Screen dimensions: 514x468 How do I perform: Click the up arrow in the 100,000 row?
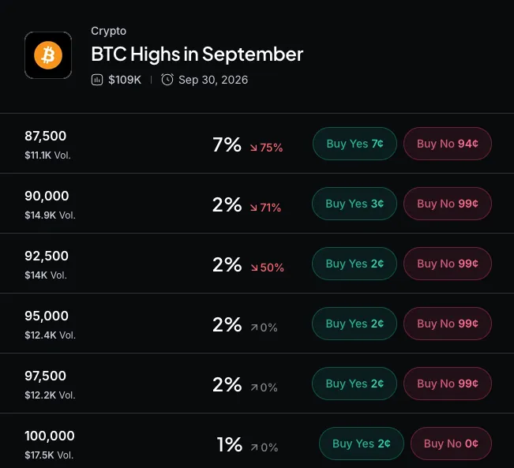254,447
